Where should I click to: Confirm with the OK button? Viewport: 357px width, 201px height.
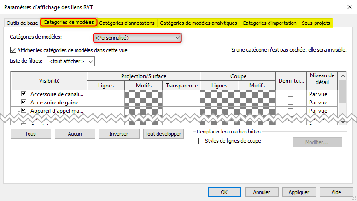(224, 192)
